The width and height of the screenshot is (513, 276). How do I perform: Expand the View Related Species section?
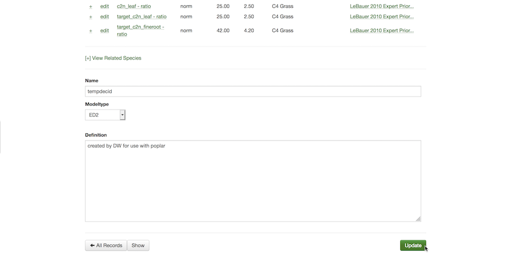coord(113,58)
